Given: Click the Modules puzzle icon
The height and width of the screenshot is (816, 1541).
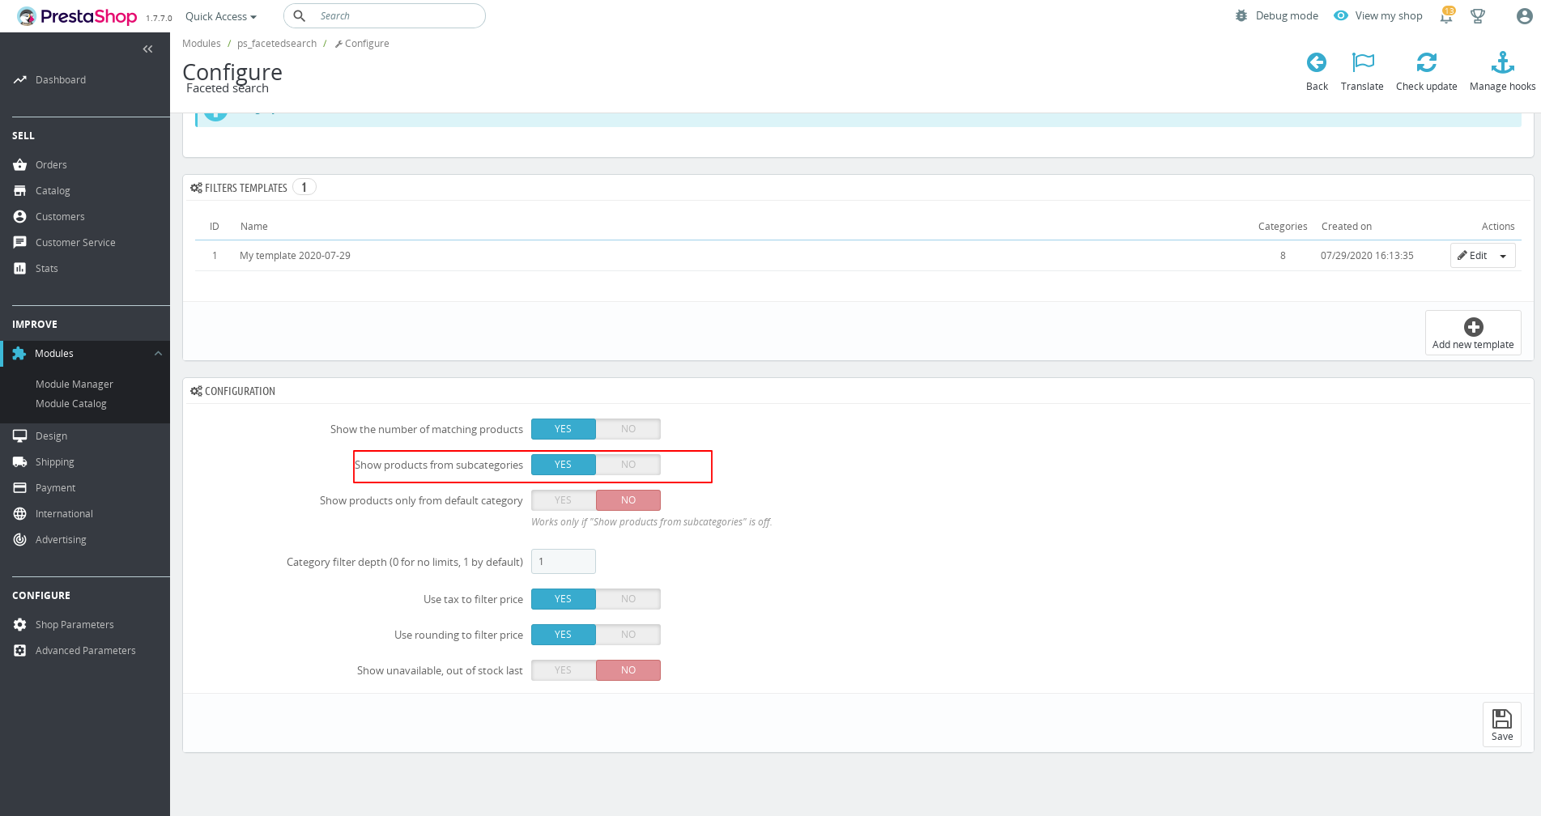Looking at the screenshot, I should coord(19,354).
